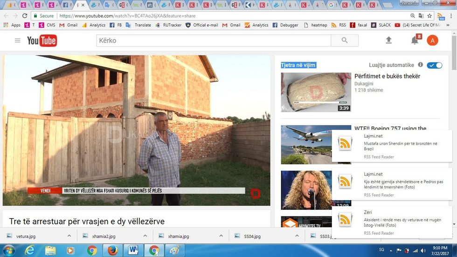Click the upload video arrow icon
This screenshot has width=457, height=257.
(x=388, y=41)
